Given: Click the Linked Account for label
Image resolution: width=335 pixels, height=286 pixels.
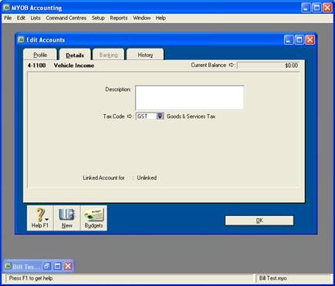Looking at the screenshot, I should 103,177.
